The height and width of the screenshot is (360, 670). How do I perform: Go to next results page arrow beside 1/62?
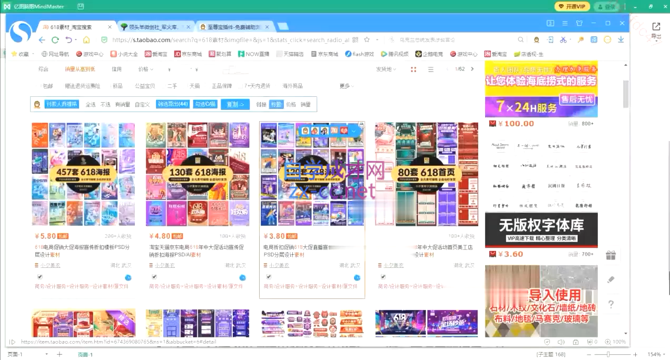(472, 69)
